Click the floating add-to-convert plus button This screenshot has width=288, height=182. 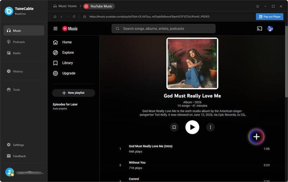point(257,137)
